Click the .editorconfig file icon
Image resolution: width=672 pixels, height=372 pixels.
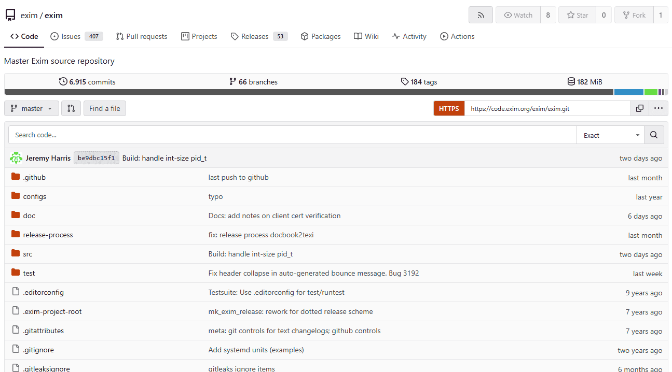click(16, 292)
